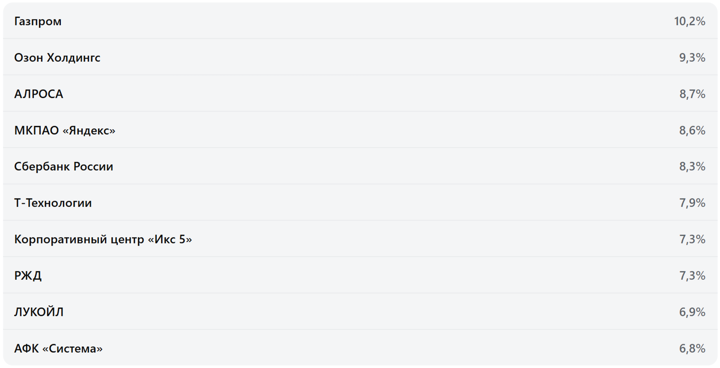This screenshot has width=720, height=368.
Task: Select РЖД's 7,3% percentage
Action: pos(692,276)
